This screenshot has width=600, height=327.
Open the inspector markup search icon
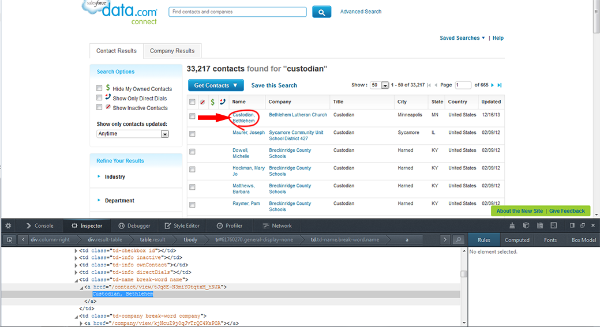point(458,240)
